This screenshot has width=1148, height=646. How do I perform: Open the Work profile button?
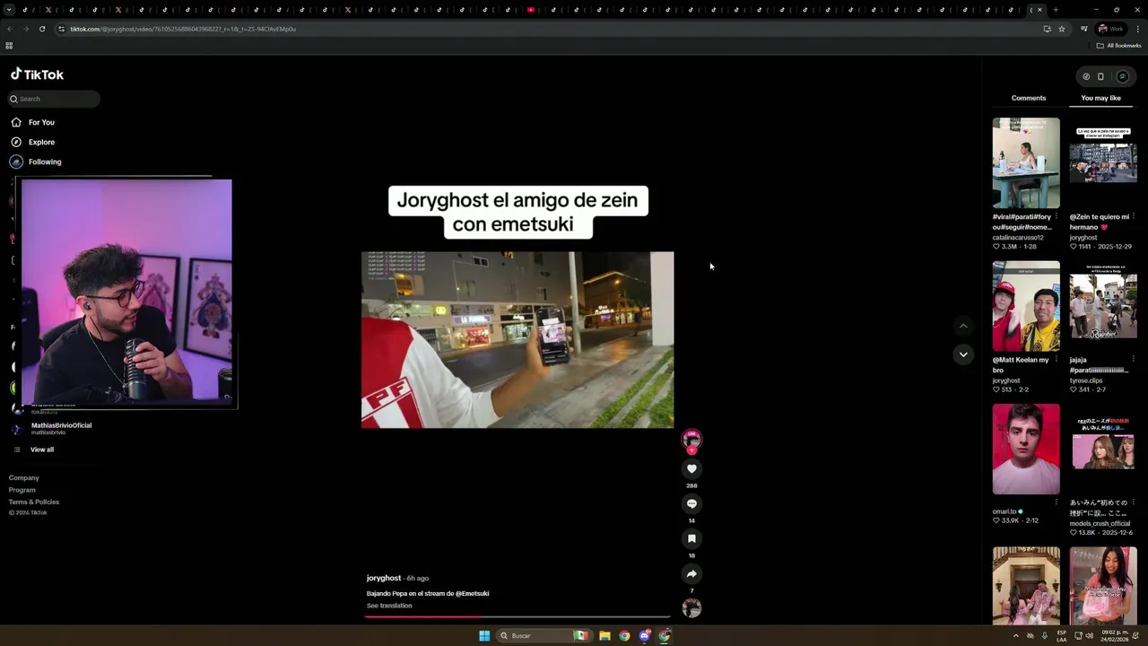click(x=1110, y=29)
